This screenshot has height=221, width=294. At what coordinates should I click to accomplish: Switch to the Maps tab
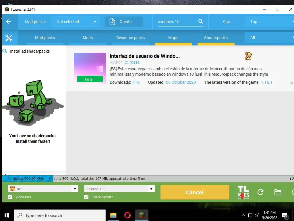point(173,38)
